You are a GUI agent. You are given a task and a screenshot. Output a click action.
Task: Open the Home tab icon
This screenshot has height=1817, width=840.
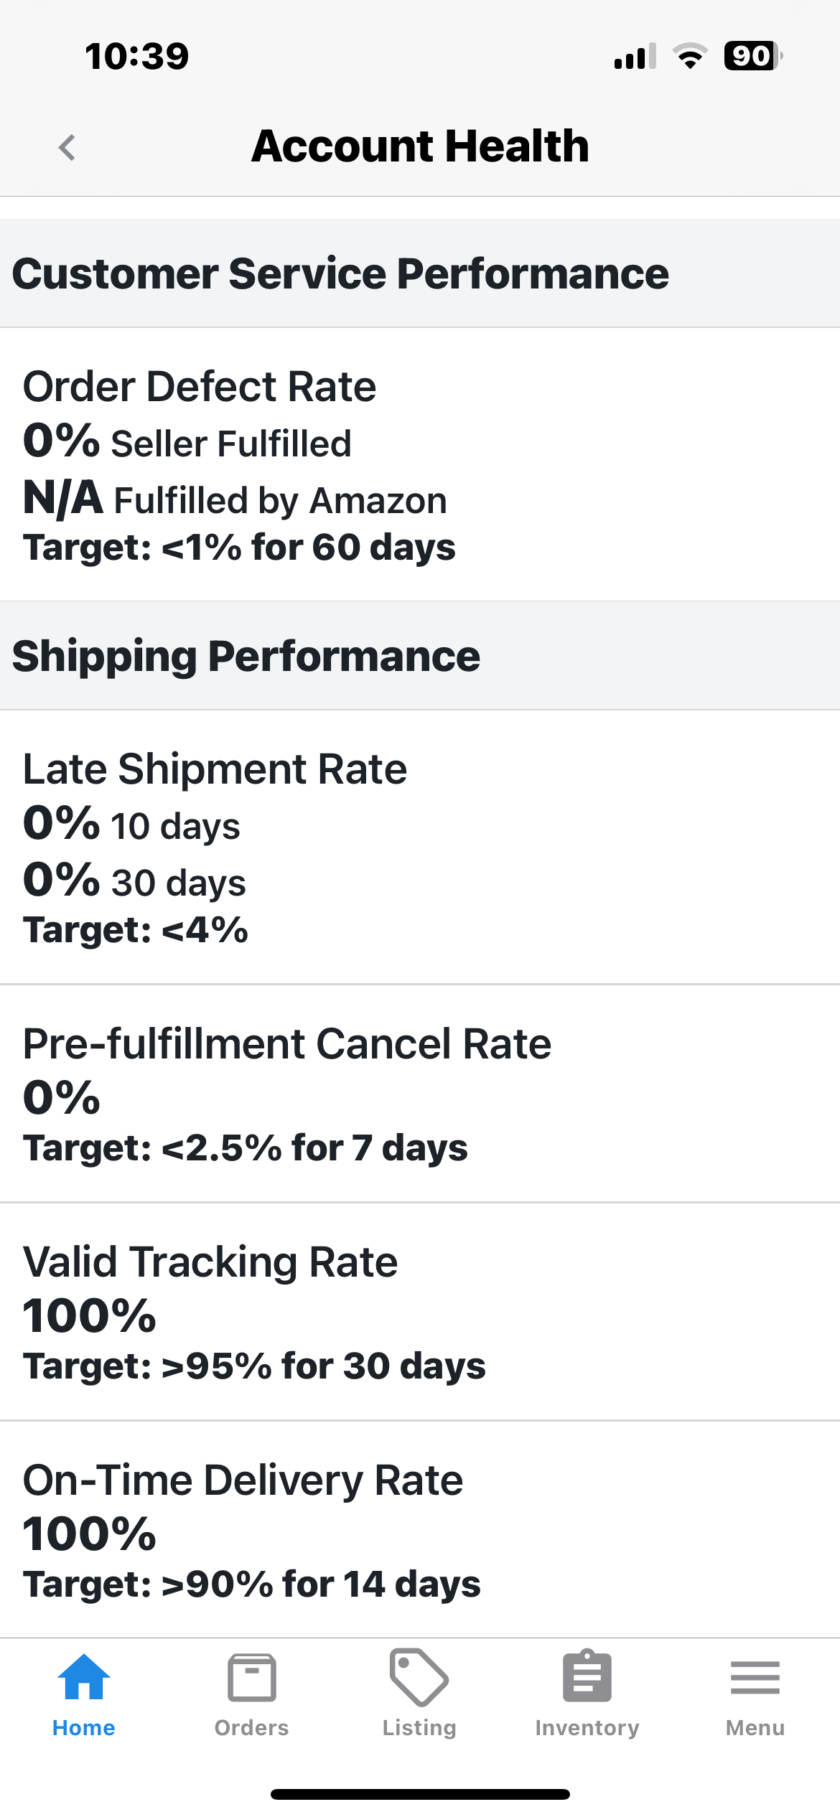point(84,1677)
